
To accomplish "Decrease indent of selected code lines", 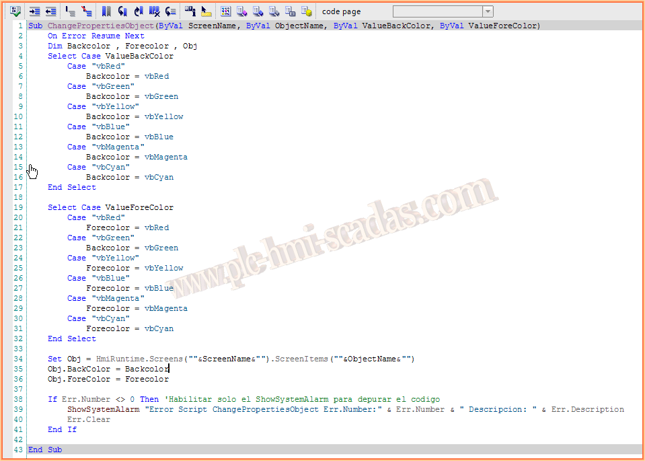I will click(51, 11).
